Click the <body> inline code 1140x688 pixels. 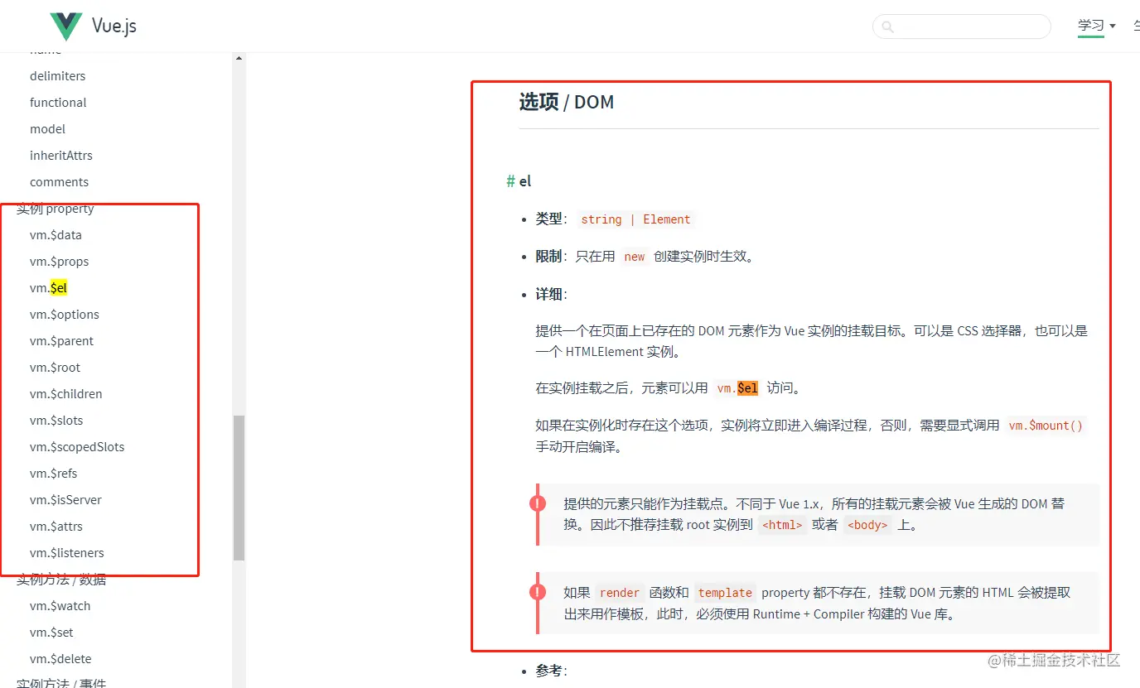click(x=867, y=525)
